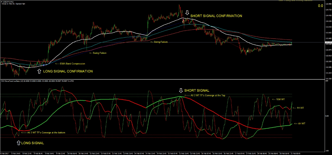The image size is (332, 155).
Task: Click the '10 Feb 14:45' time axis label
Action: click(83, 153)
